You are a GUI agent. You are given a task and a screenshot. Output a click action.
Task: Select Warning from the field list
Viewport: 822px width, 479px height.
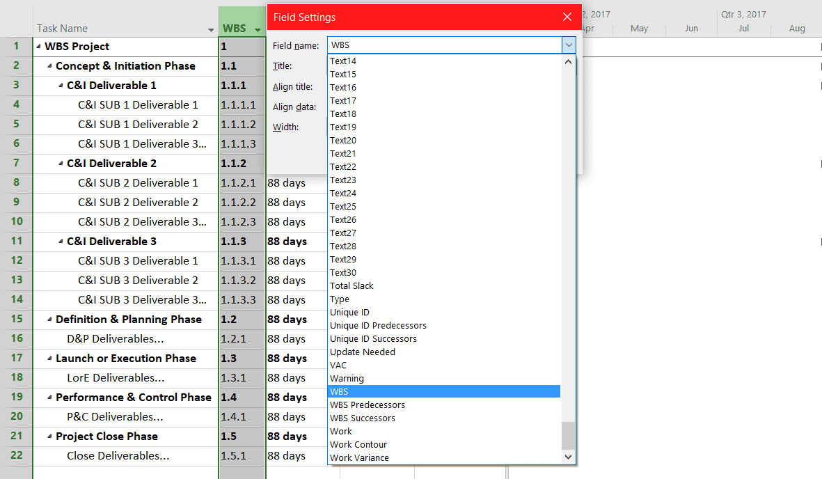tap(445, 378)
